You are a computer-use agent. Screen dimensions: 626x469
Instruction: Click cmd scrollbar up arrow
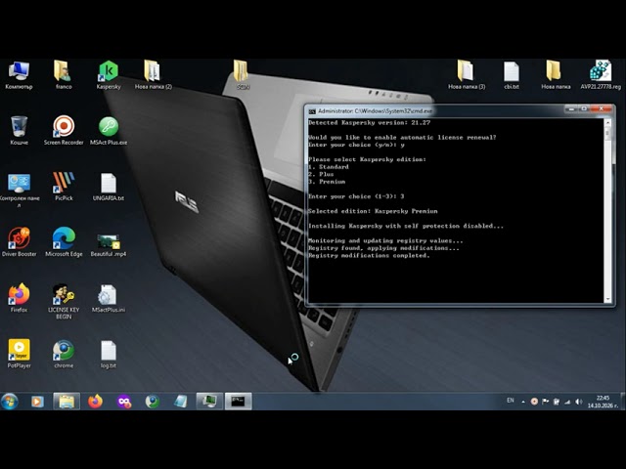pos(608,122)
